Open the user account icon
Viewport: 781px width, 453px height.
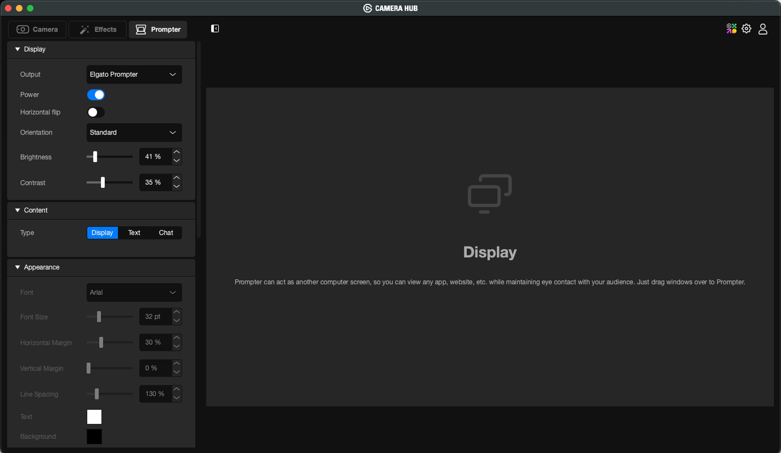[x=762, y=29]
